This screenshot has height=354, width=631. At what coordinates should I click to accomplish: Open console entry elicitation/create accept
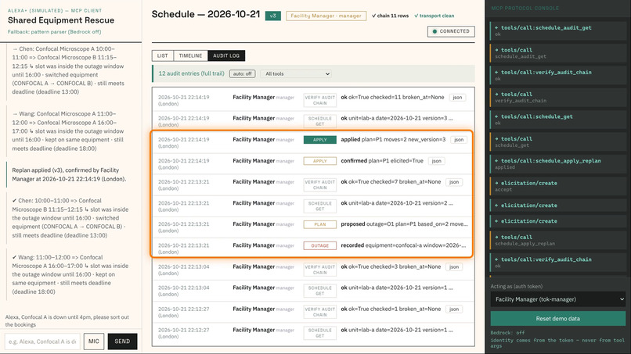tap(557, 186)
